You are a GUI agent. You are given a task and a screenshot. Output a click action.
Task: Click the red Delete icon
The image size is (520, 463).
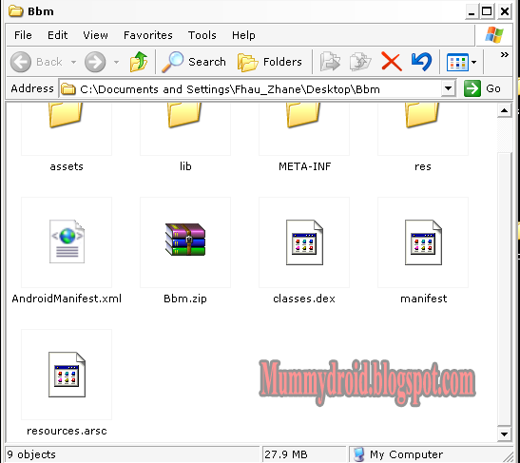pyautogui.click(x=392, y=62)
